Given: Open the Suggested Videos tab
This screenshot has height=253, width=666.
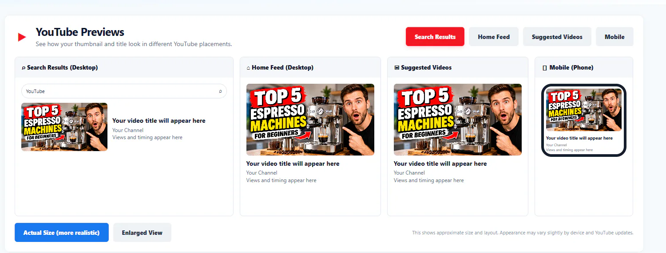Looking at the screenshot, I should coord(557,37).
